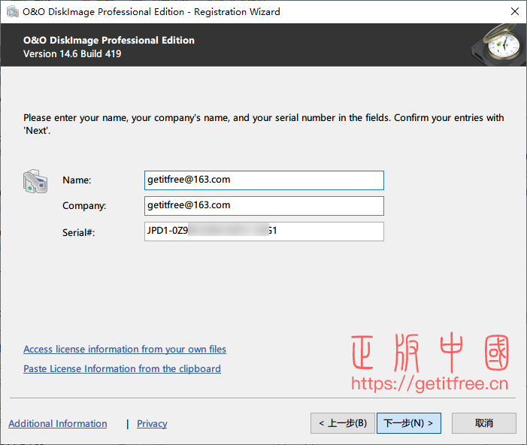Click the compass logo in the header
The image size is (527, 445).
pos(498,44)
